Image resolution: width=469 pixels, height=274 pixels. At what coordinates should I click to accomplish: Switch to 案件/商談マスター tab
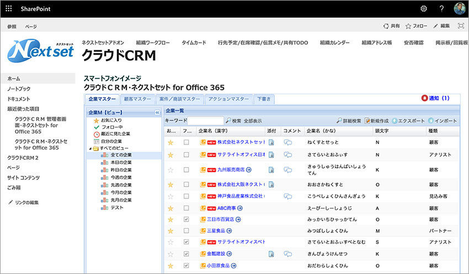180,99
